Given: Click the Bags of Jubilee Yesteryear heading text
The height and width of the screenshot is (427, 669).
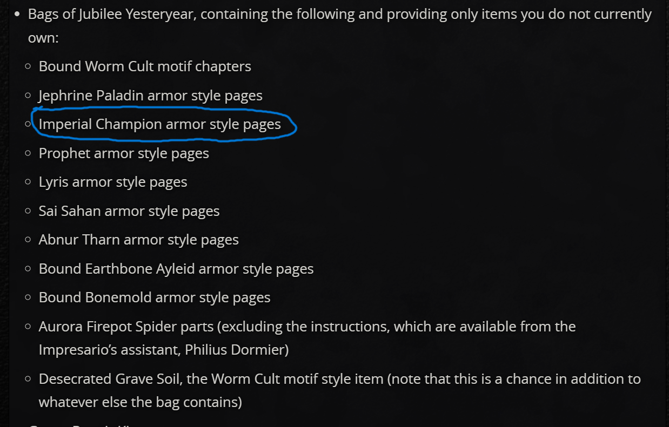Looking at the screenshot, I should (x=112, y=15).
